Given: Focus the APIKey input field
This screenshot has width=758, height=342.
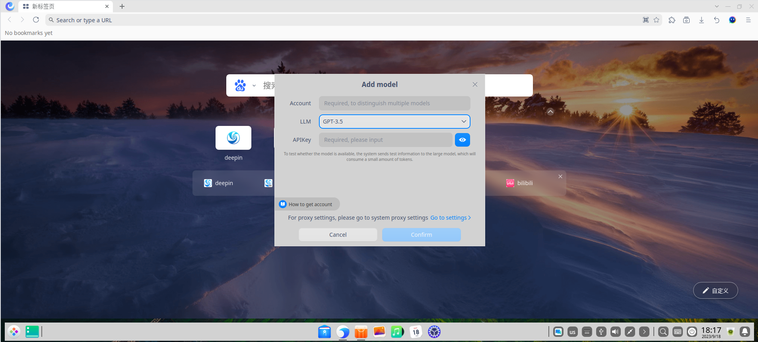Looking at the screenshot, I should coord(385,140).
